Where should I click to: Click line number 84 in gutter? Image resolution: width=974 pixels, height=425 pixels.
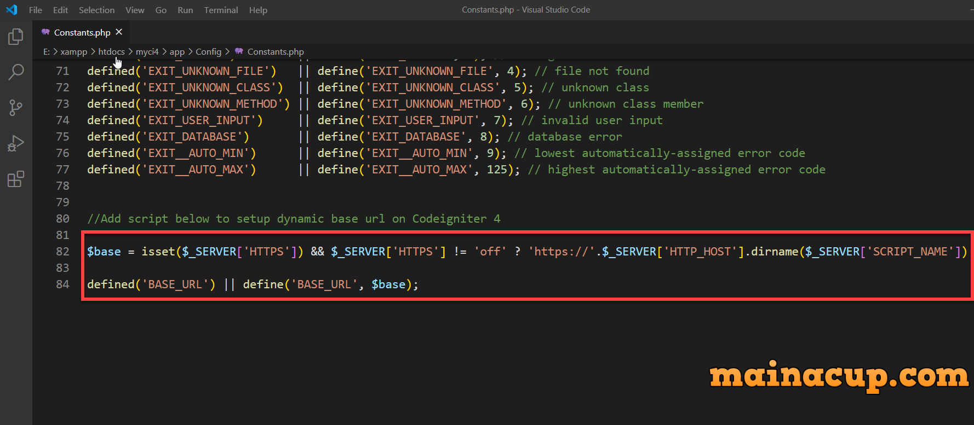point(62,284)
